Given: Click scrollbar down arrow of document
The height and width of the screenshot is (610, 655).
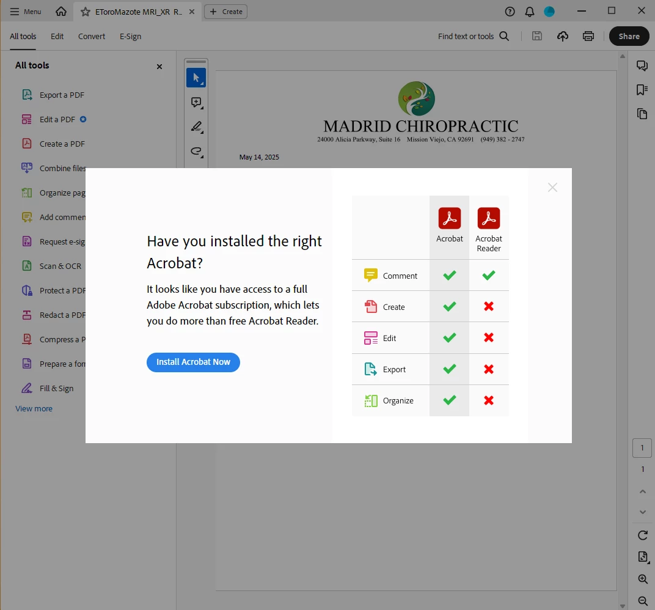Looking at the screenshot, I should coord(623,606).
